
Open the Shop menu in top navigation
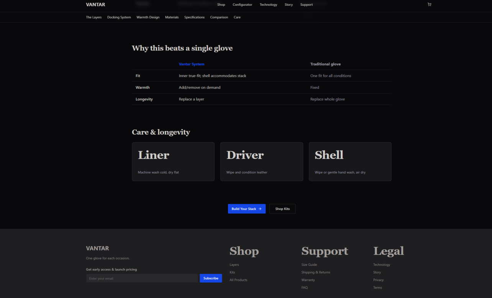[221, 5]
